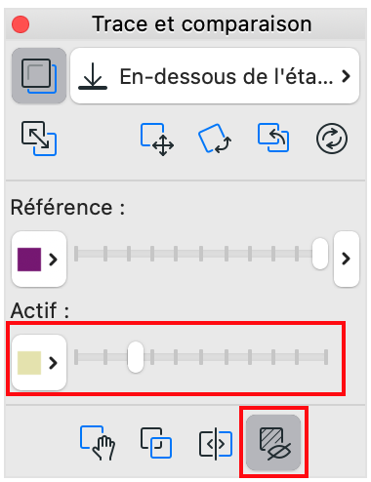This screenshot has width=371, height=482.
Task: Click the Trace et comparaison title bar
Action: click(x=202, y=24)
